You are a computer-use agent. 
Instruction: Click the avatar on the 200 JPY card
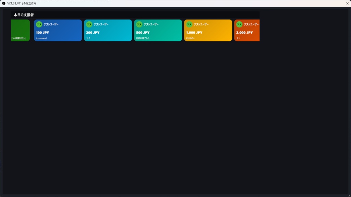click(x=89, y=24)
